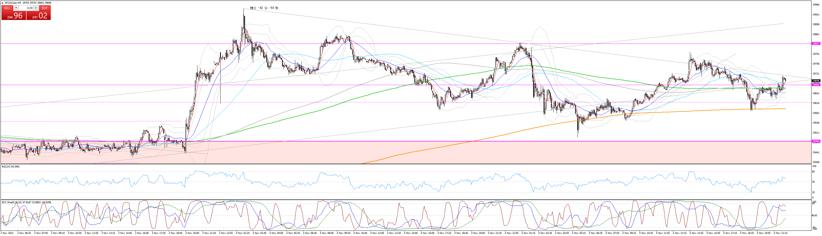The height and width of the screenshot is (236, 822).
Task: Click the BUY one-click trading button
Action: pyautogui.click(x=45, y=8)
